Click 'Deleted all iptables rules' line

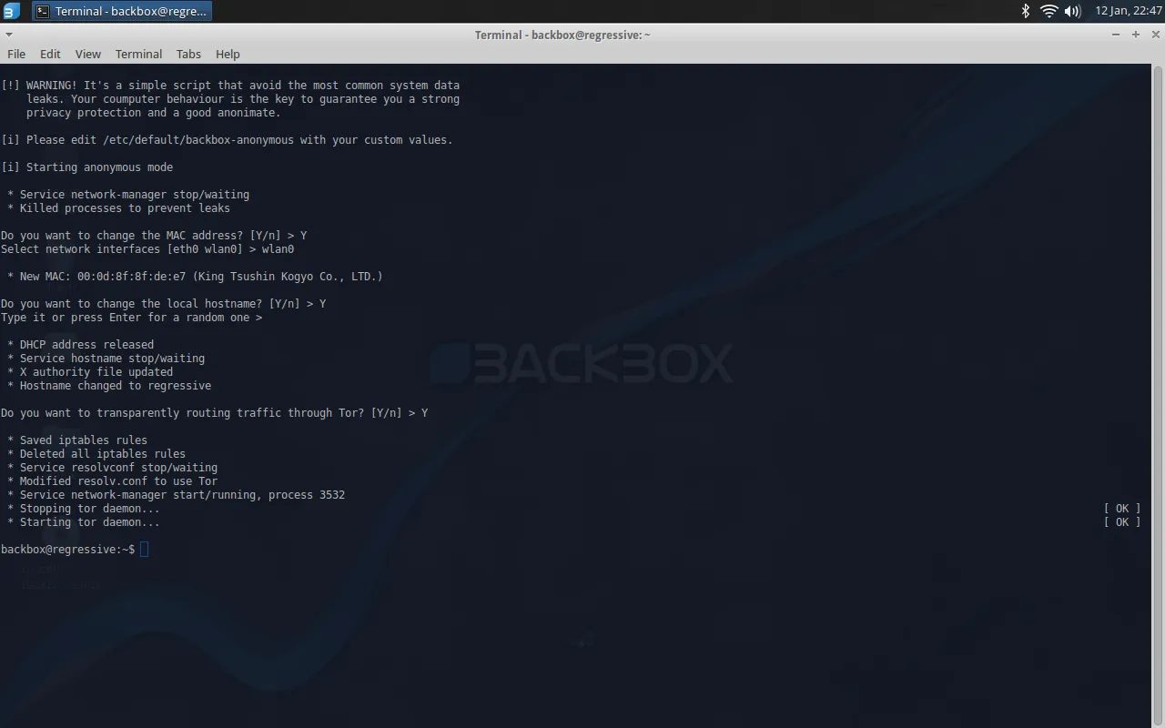[x=96, y=454]
